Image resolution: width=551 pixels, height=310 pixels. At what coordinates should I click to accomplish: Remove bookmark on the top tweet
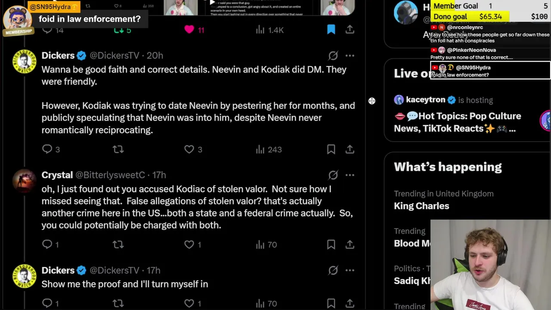coord(331,29)
